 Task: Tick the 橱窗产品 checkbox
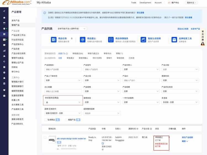coord(66,120)
